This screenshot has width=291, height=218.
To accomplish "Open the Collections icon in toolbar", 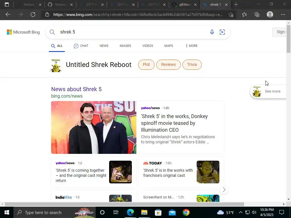I will pos(257,14).
